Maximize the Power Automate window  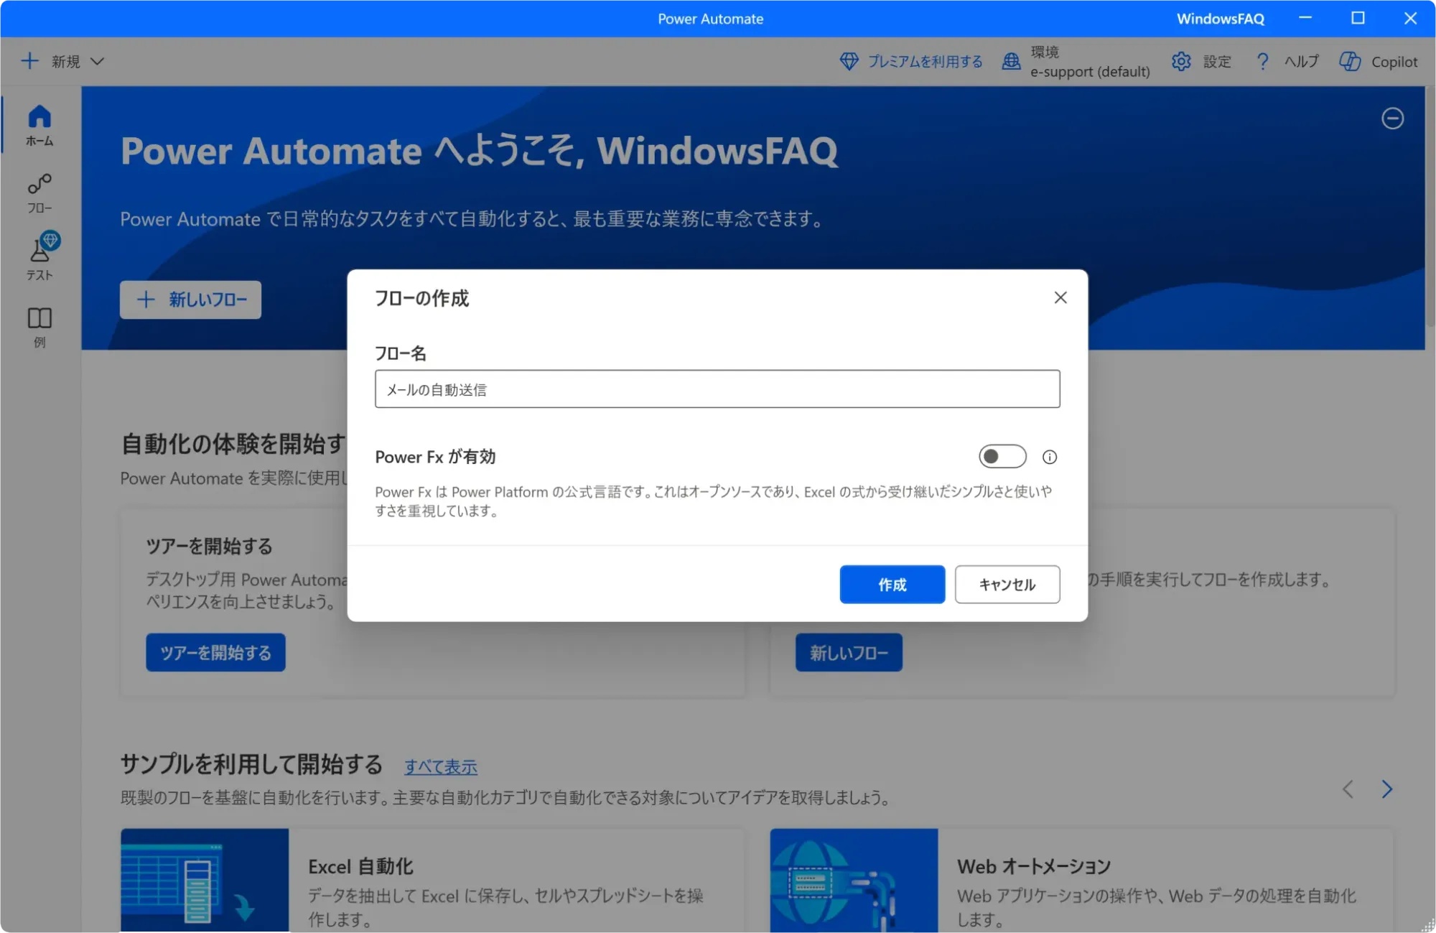click(x=1358, y=18)
